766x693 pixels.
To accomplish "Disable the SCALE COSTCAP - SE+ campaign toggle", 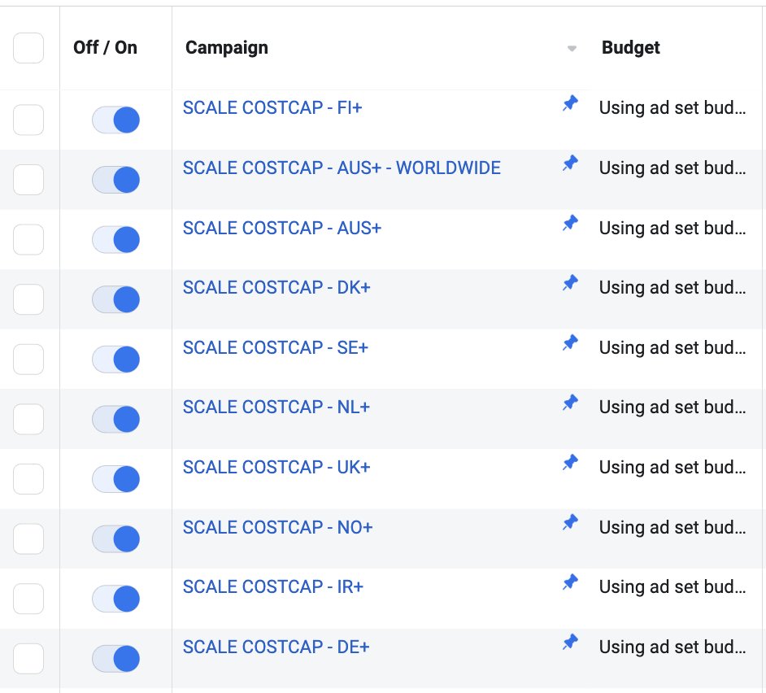I will click(115, 359).
